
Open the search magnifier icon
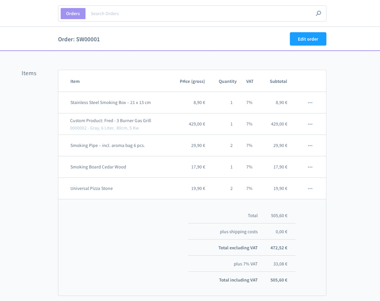click(x=318, y=13)
